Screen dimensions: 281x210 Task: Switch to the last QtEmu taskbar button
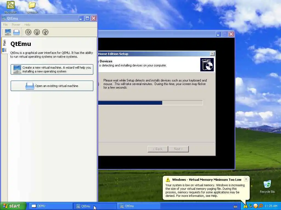tap(139, 206)
